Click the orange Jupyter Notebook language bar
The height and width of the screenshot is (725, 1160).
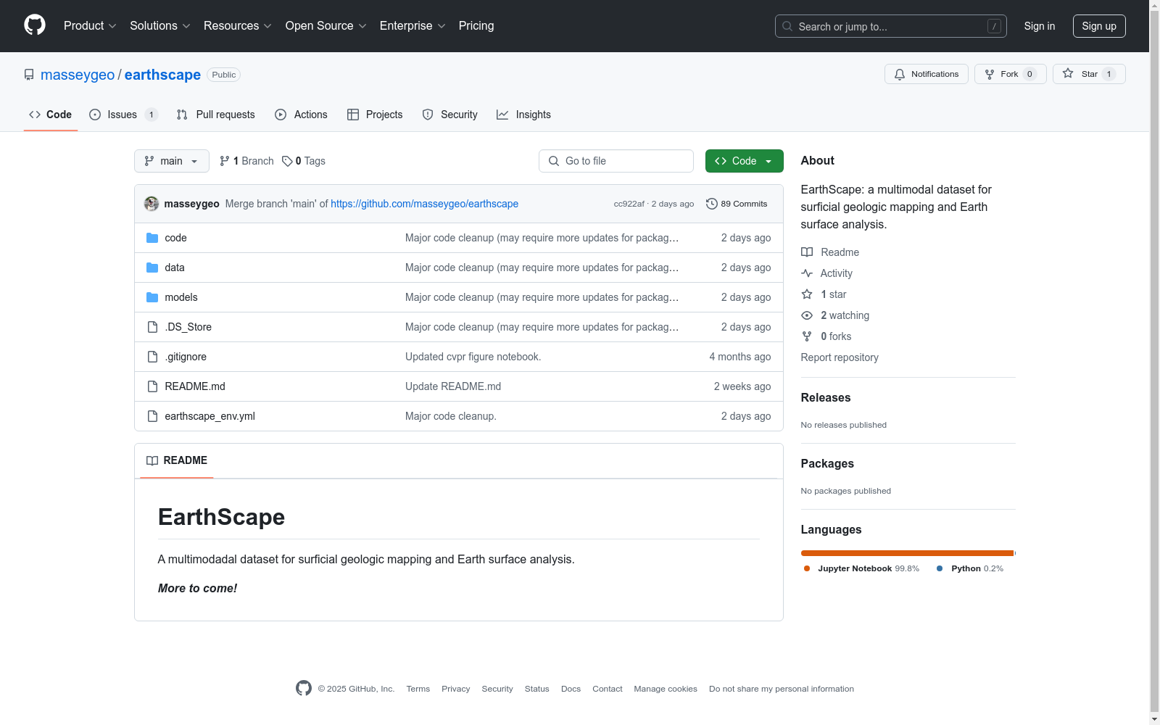pyautogui.click(x=907, y=553)
